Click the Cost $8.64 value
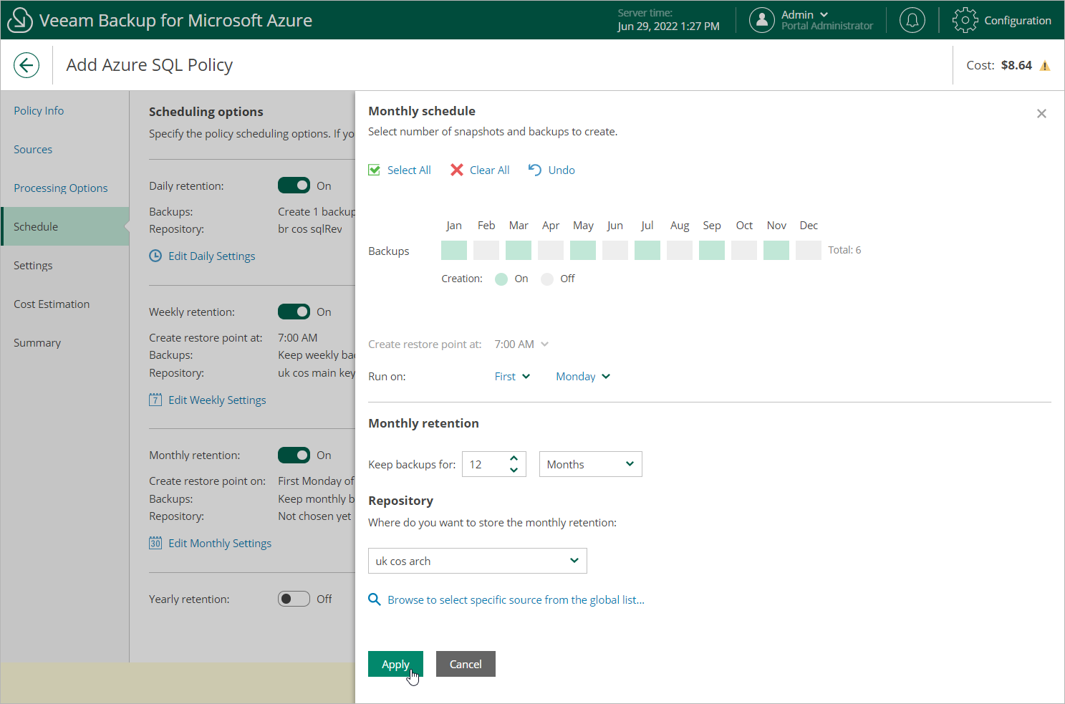 (x=1016, y=65)
